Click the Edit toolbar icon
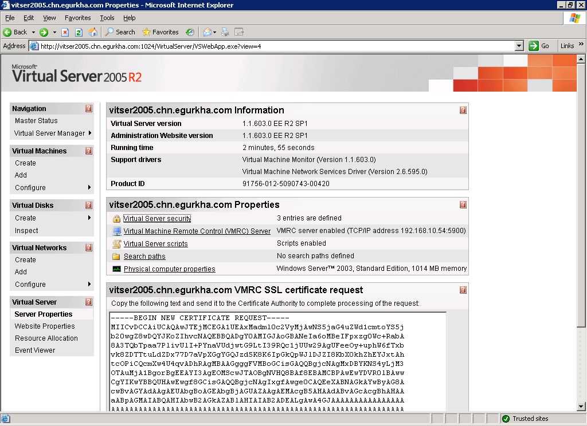Screen dimensions: 587x426 (239, 32)
